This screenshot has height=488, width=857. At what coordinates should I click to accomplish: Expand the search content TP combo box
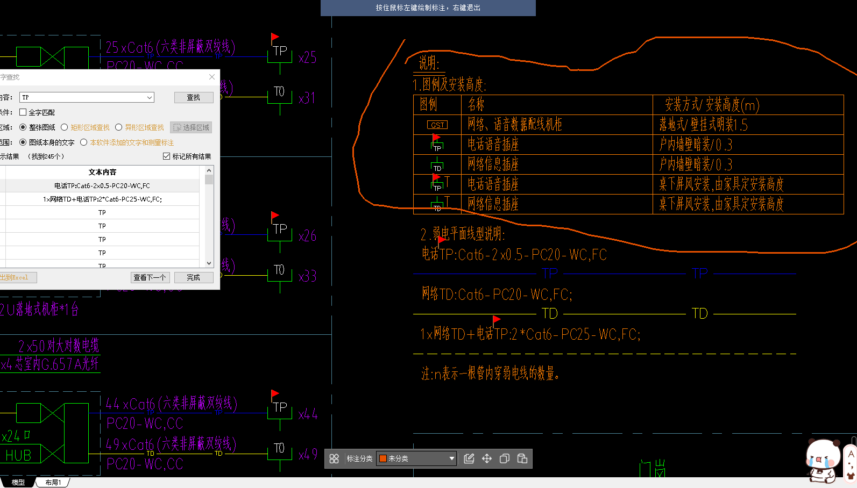tap(150, 97)
